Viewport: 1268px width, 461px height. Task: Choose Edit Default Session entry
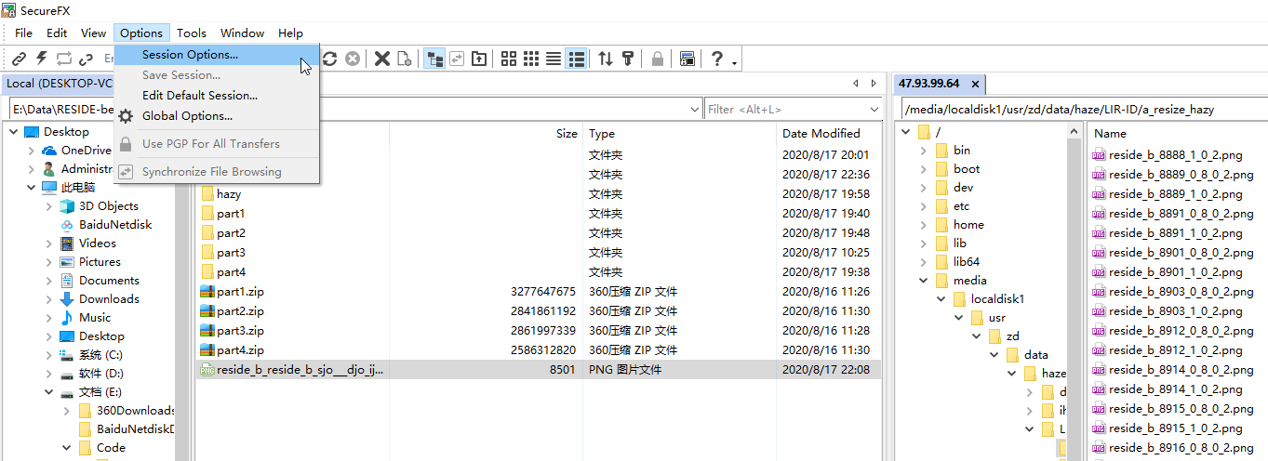[x=217, y=96]
